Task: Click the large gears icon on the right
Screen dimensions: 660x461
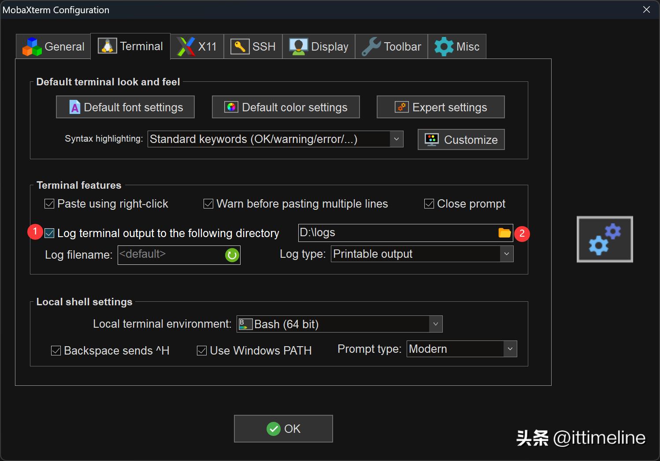Action: [604, 239]
